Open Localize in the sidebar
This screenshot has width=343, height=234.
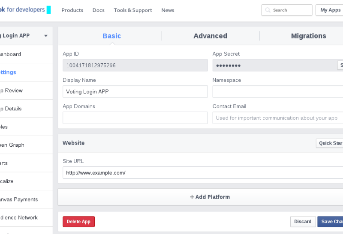coord(26,181)
